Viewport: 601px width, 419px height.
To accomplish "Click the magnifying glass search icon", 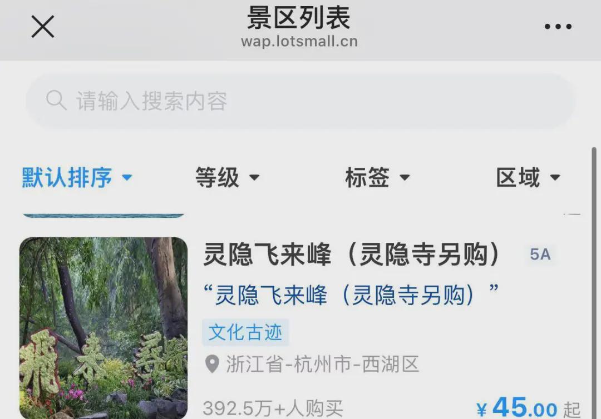I will point(56,100).
